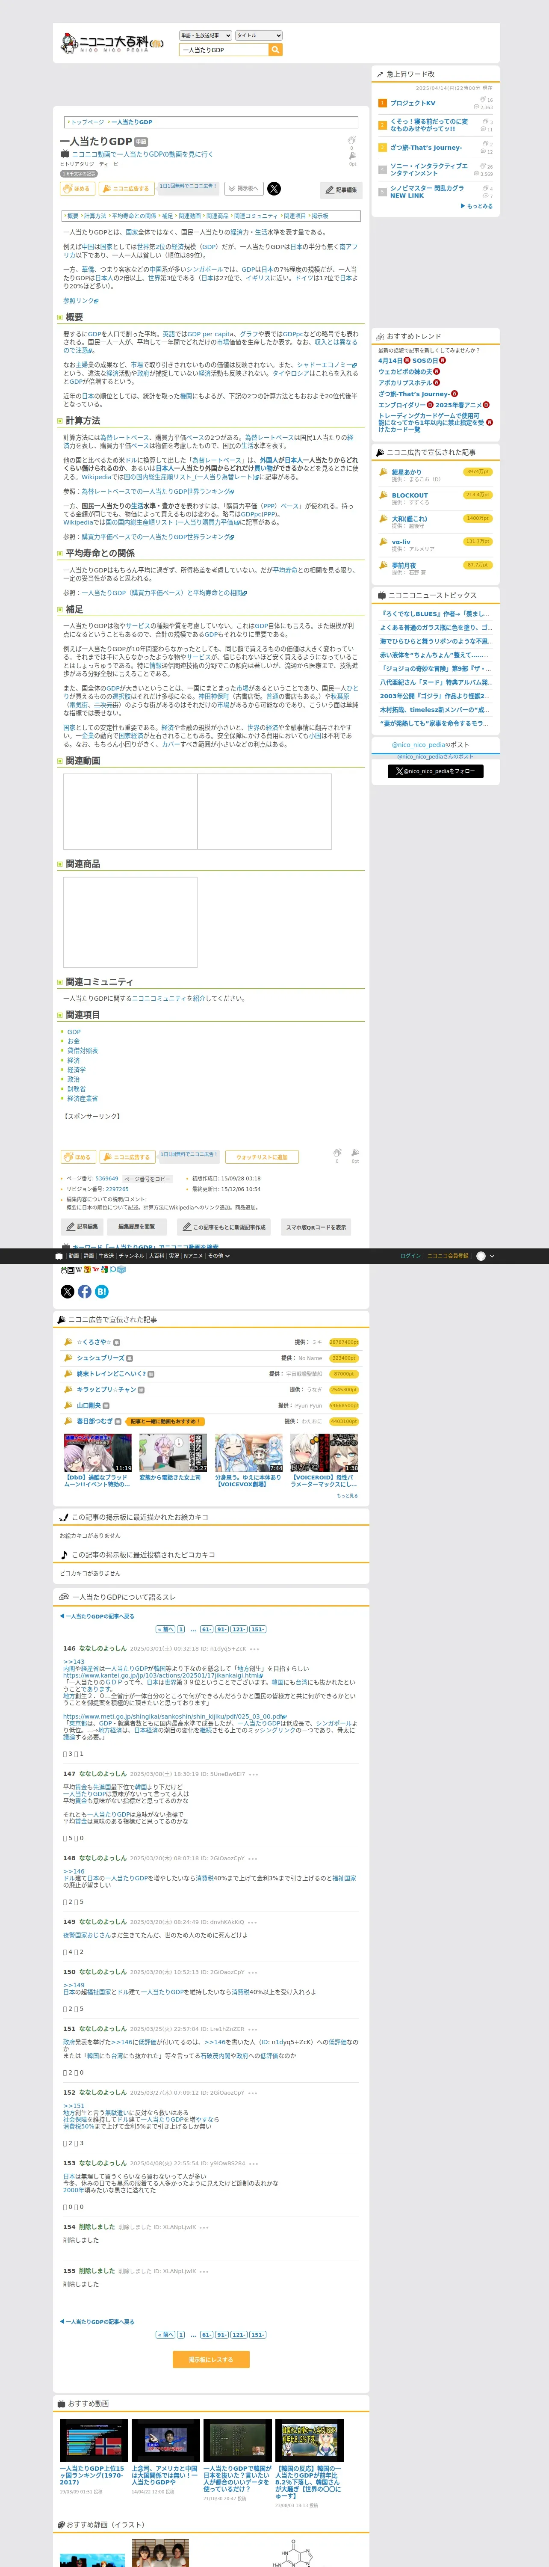Image resolution: width=549 pixels, height=2567 pixels.
Task: Click the upper 一人当たりGDPの記事へ戻る link
Action: 97,1616
